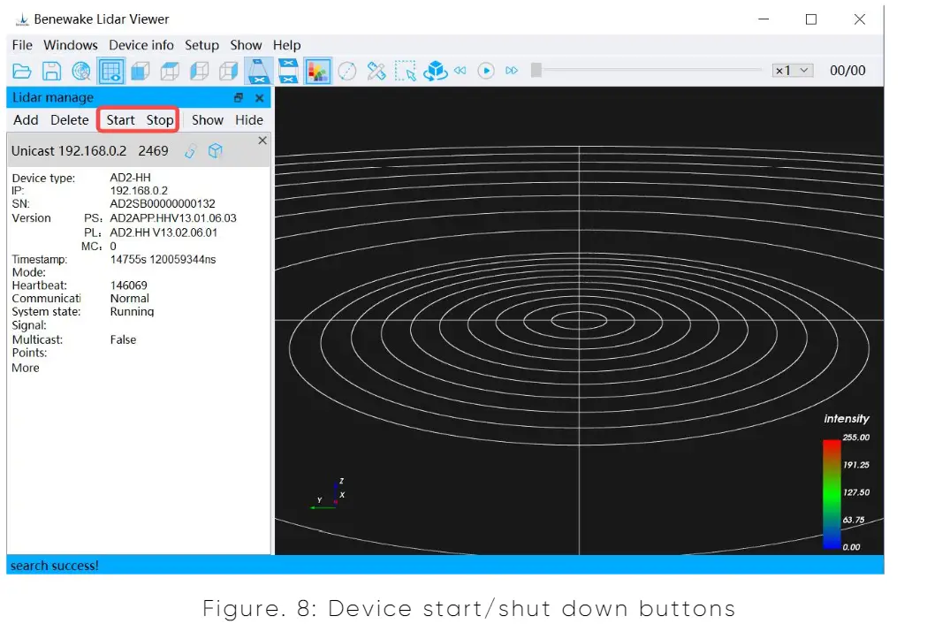Minimize the Benewake Lidar Viewer window

click(x=764, y=19)
